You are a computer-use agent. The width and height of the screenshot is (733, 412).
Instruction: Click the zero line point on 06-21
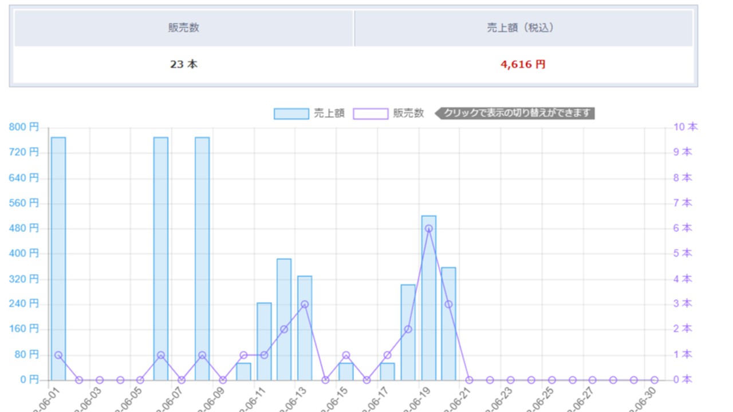[x=470, y=380]
